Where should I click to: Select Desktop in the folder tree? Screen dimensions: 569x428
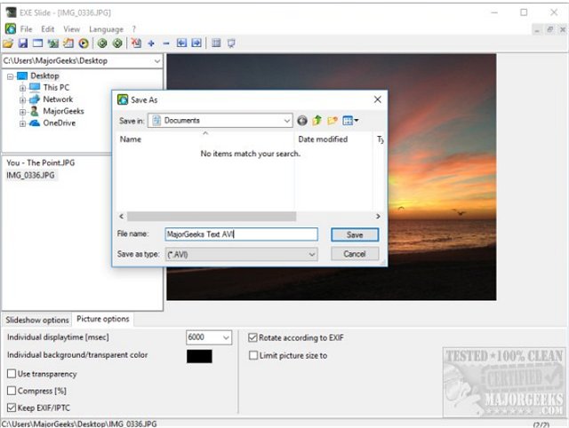(44, 75)
